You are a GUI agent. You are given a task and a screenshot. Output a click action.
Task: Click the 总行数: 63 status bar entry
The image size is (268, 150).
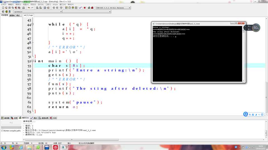point(43,143)
